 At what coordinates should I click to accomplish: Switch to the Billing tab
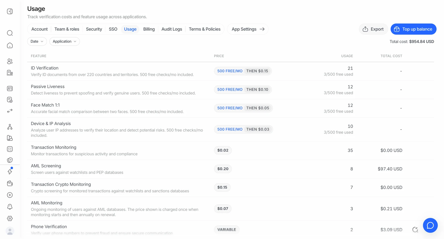pyautogui.click(x=149, y=29)
